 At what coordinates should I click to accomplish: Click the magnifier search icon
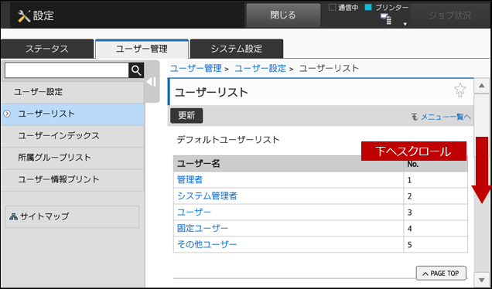tap(136, 70)
